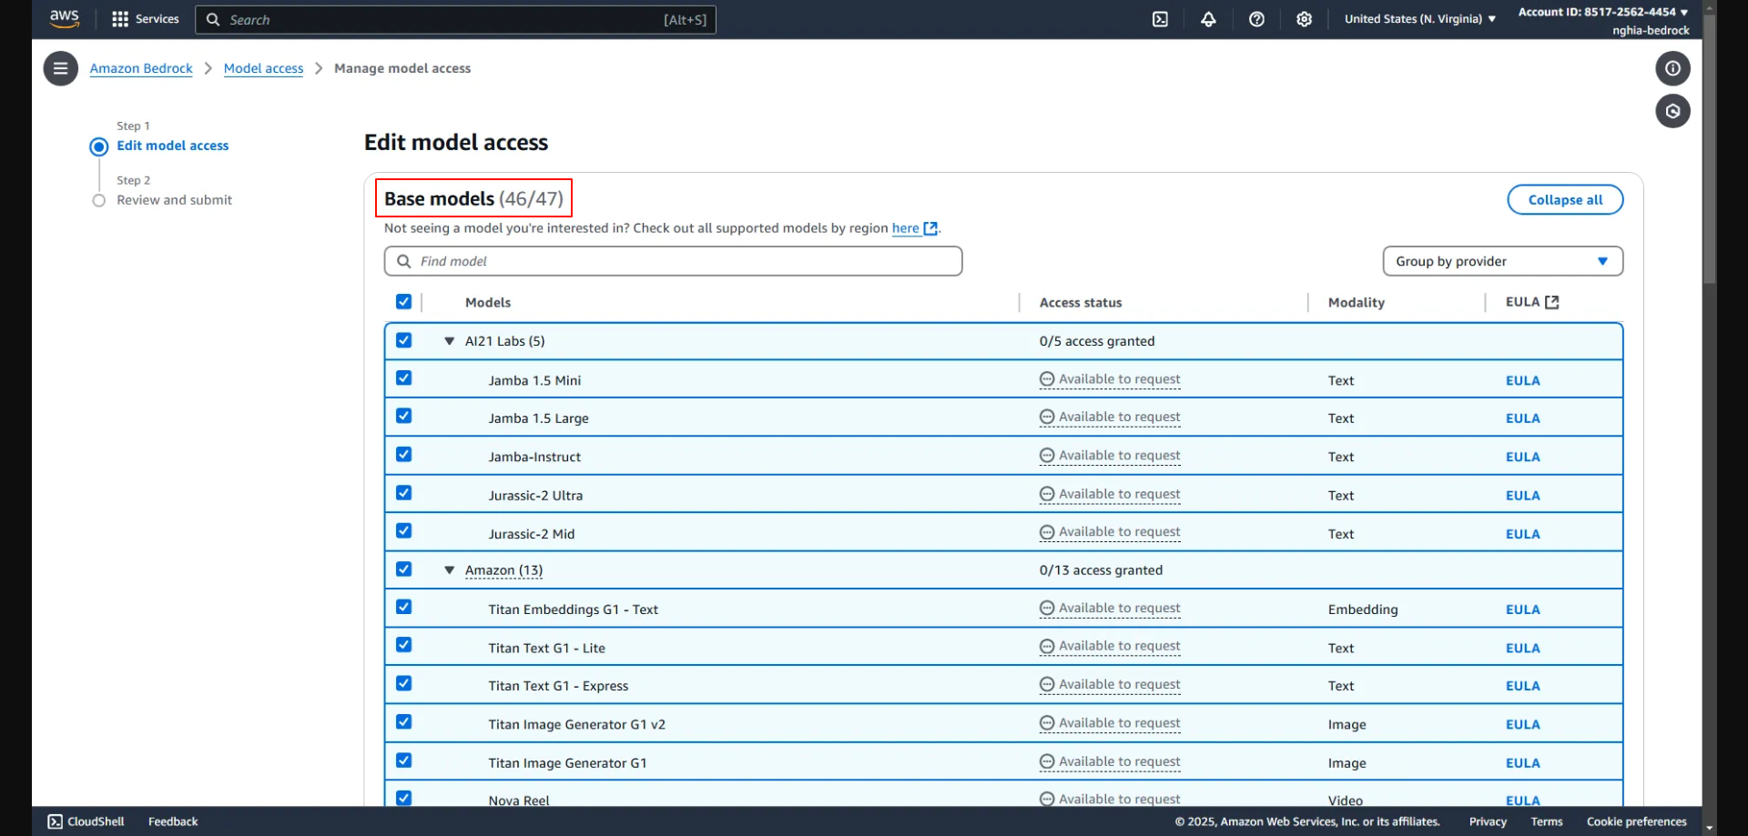This screenshot has width=1748, height=836.
Task: Open the 'here' supported models link
Action: [x=905, y=228]
